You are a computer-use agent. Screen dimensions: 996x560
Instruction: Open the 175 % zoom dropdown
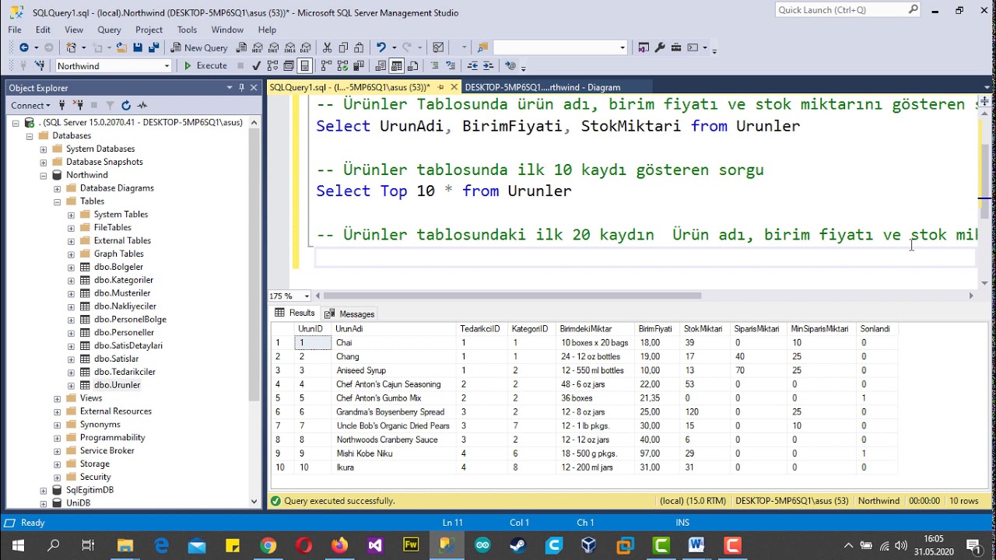point(307,296)
